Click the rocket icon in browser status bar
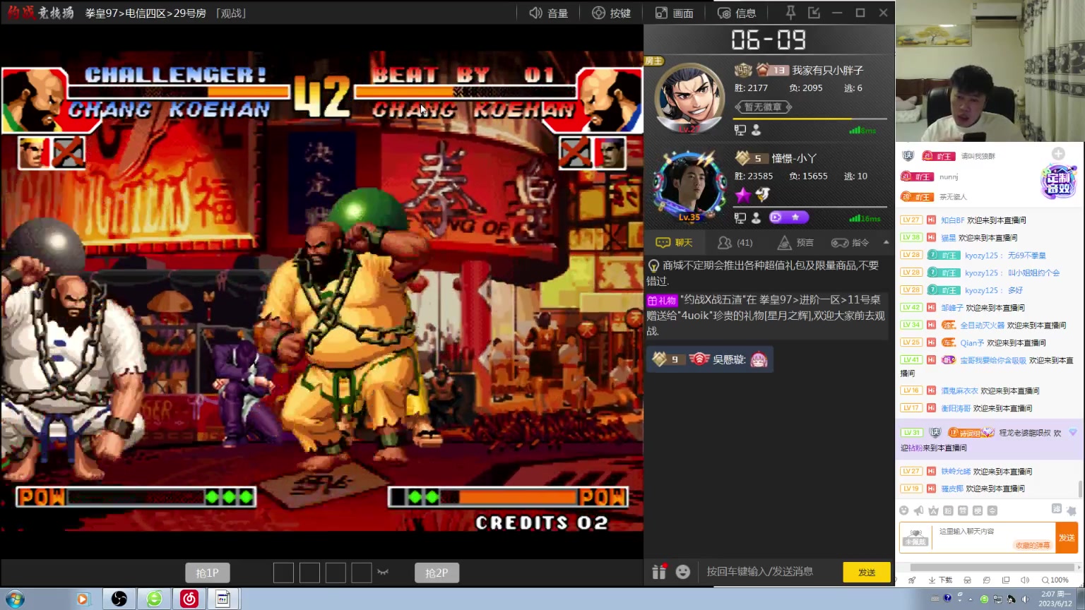Viewport: 1085px width, 610px height. (x=912, y=580)
